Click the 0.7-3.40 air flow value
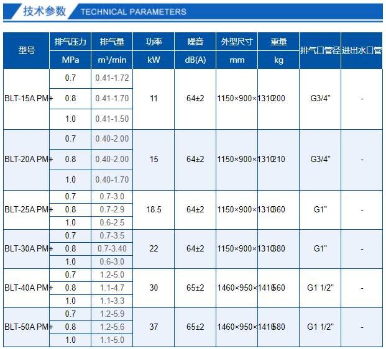386x349 pixels. pos(112,248)
